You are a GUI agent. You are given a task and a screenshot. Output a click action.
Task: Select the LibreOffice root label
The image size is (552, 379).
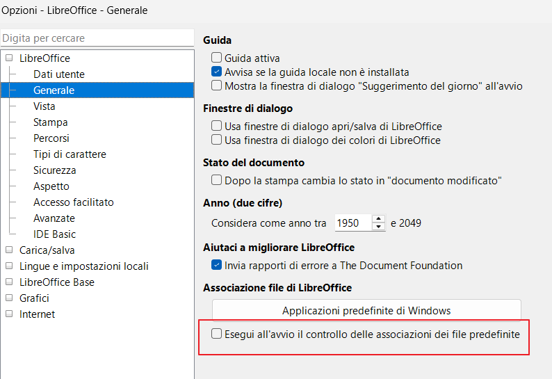(44, 58)
